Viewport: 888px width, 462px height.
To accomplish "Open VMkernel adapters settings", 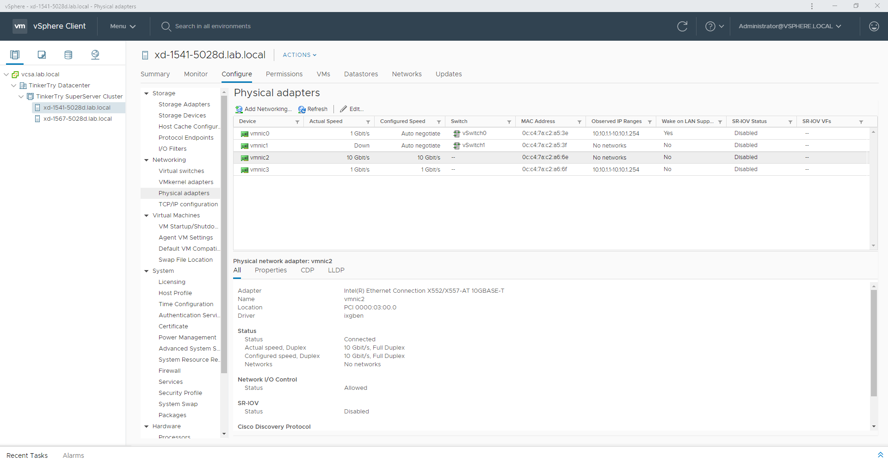I will click(x=186, y=182).
